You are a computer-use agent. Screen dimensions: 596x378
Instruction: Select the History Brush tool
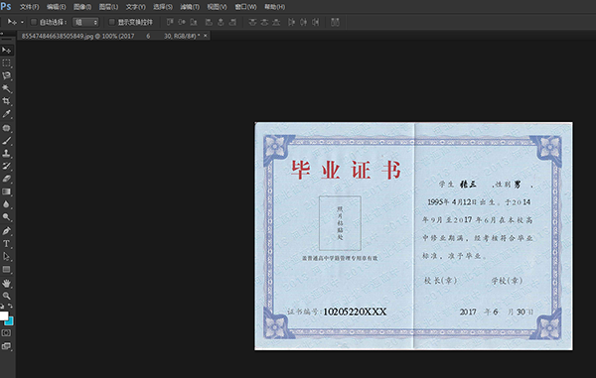(x=7, y=166)
